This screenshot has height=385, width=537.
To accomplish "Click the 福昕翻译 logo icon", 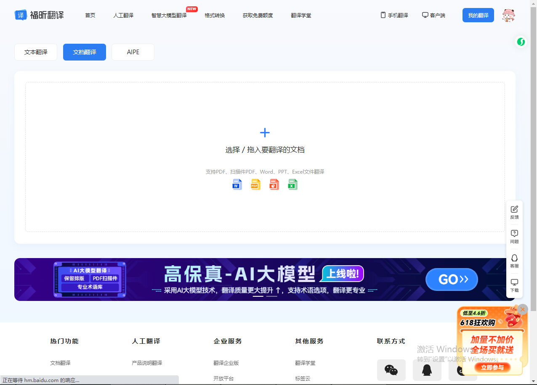I will click(21, 15).
